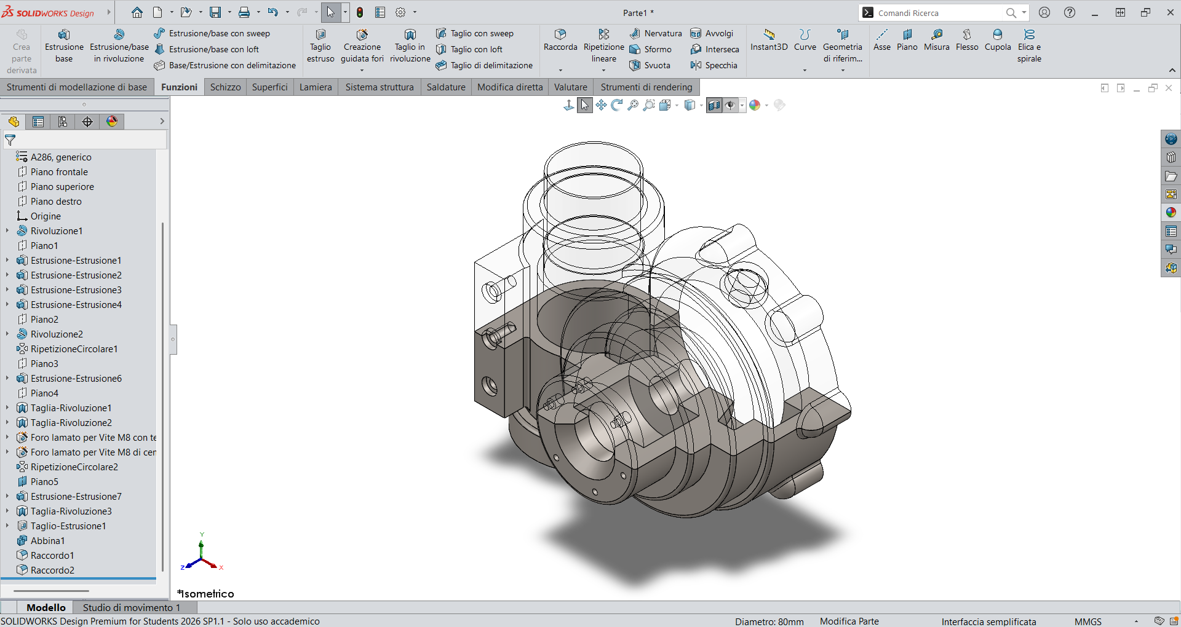Toggle the section view display
Screen dimensions: 1181x627
coord(714,105)
